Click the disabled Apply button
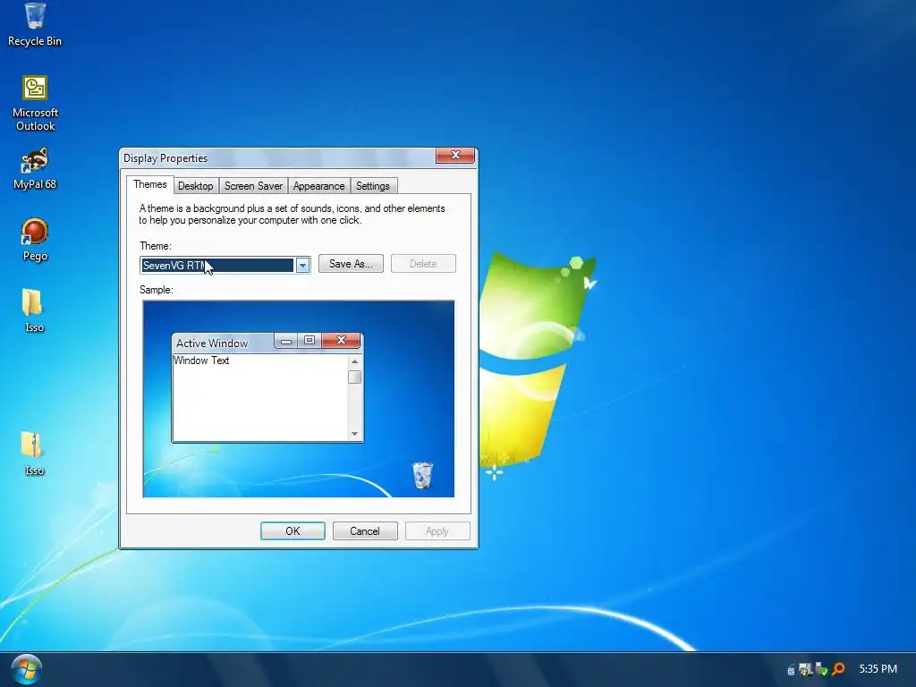Screen dimensions: 916x687 437,531
